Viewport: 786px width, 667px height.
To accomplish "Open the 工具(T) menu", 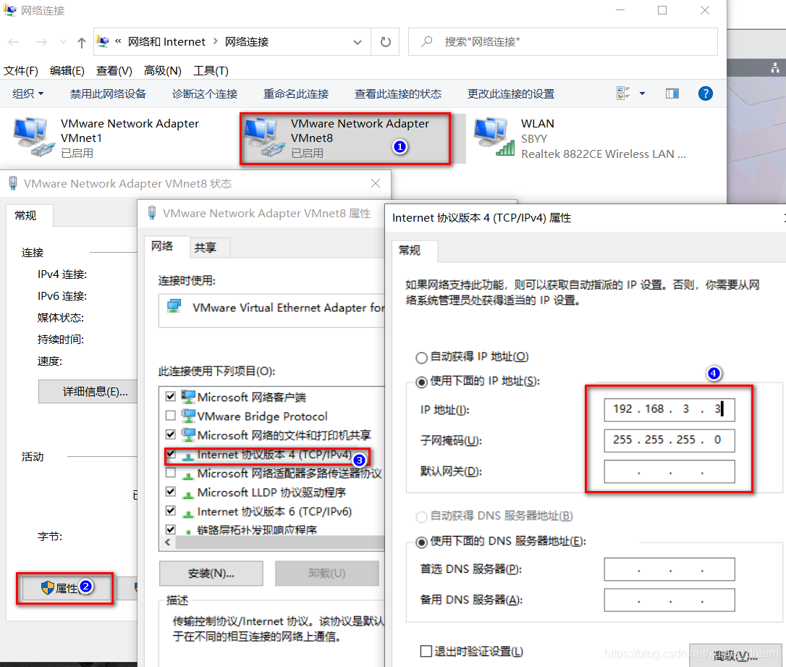I will pyautogui.click(x=211, y=71).
